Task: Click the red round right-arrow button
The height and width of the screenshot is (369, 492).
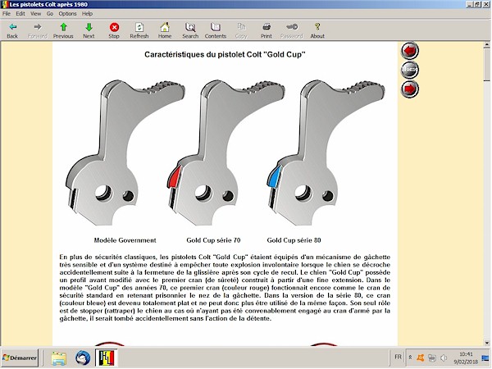Action: click(x=409, y=88)
